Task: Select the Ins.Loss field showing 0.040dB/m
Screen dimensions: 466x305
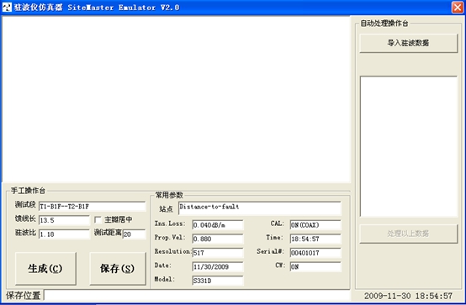Action: [218, 225]
